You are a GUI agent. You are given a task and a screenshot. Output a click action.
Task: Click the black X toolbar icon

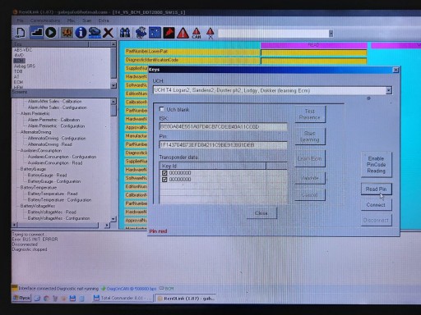(x=109, y=33)
